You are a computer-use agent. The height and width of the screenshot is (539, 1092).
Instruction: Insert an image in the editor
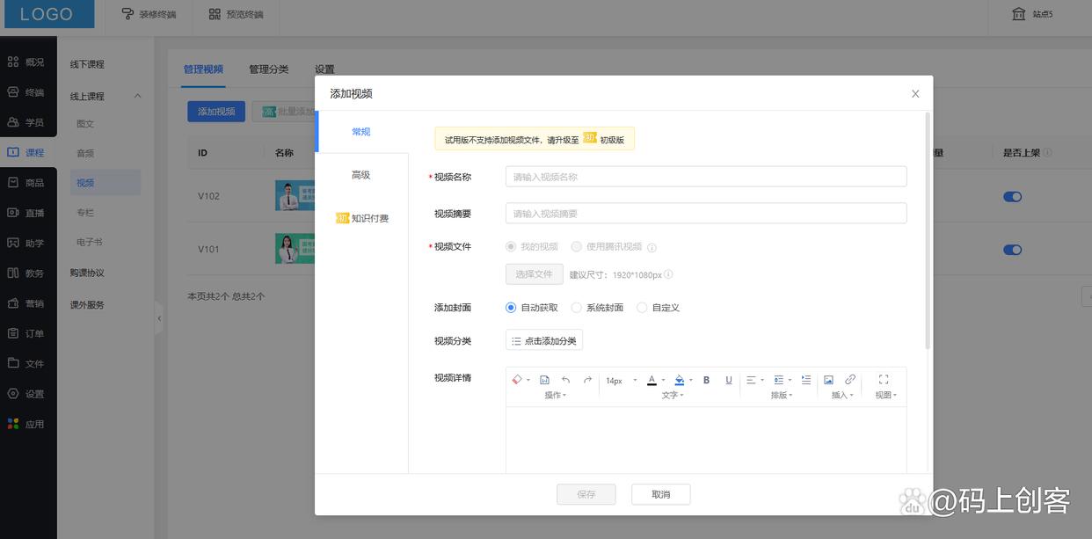click(828, 380)
